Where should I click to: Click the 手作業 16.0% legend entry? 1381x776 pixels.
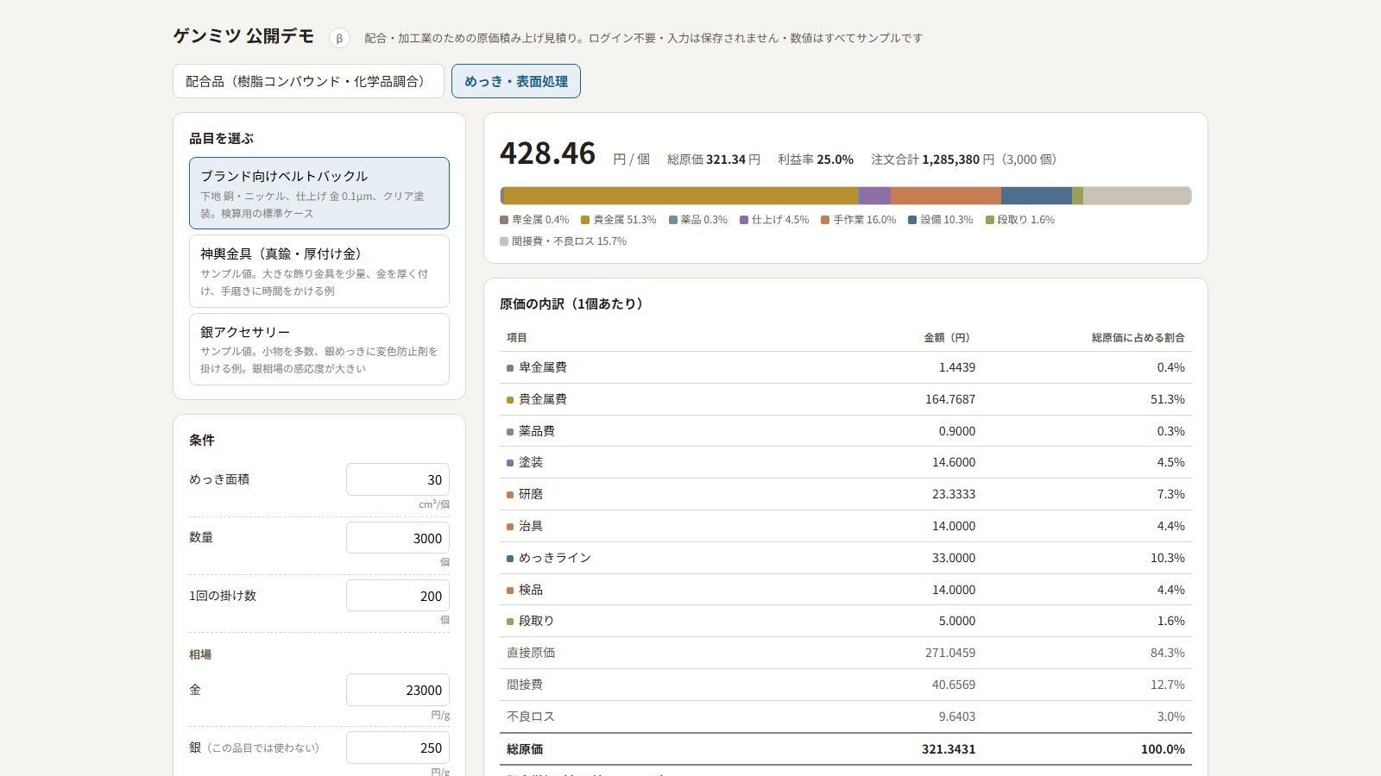pyautogui.click(x=859, y=220)
